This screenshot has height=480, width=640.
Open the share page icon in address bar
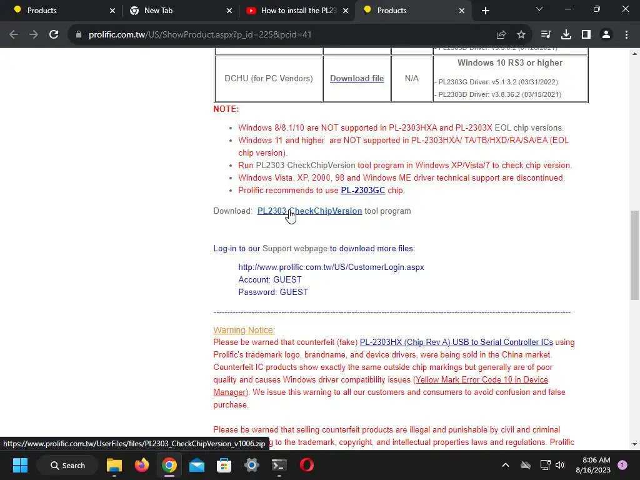[x=501, y=35]
